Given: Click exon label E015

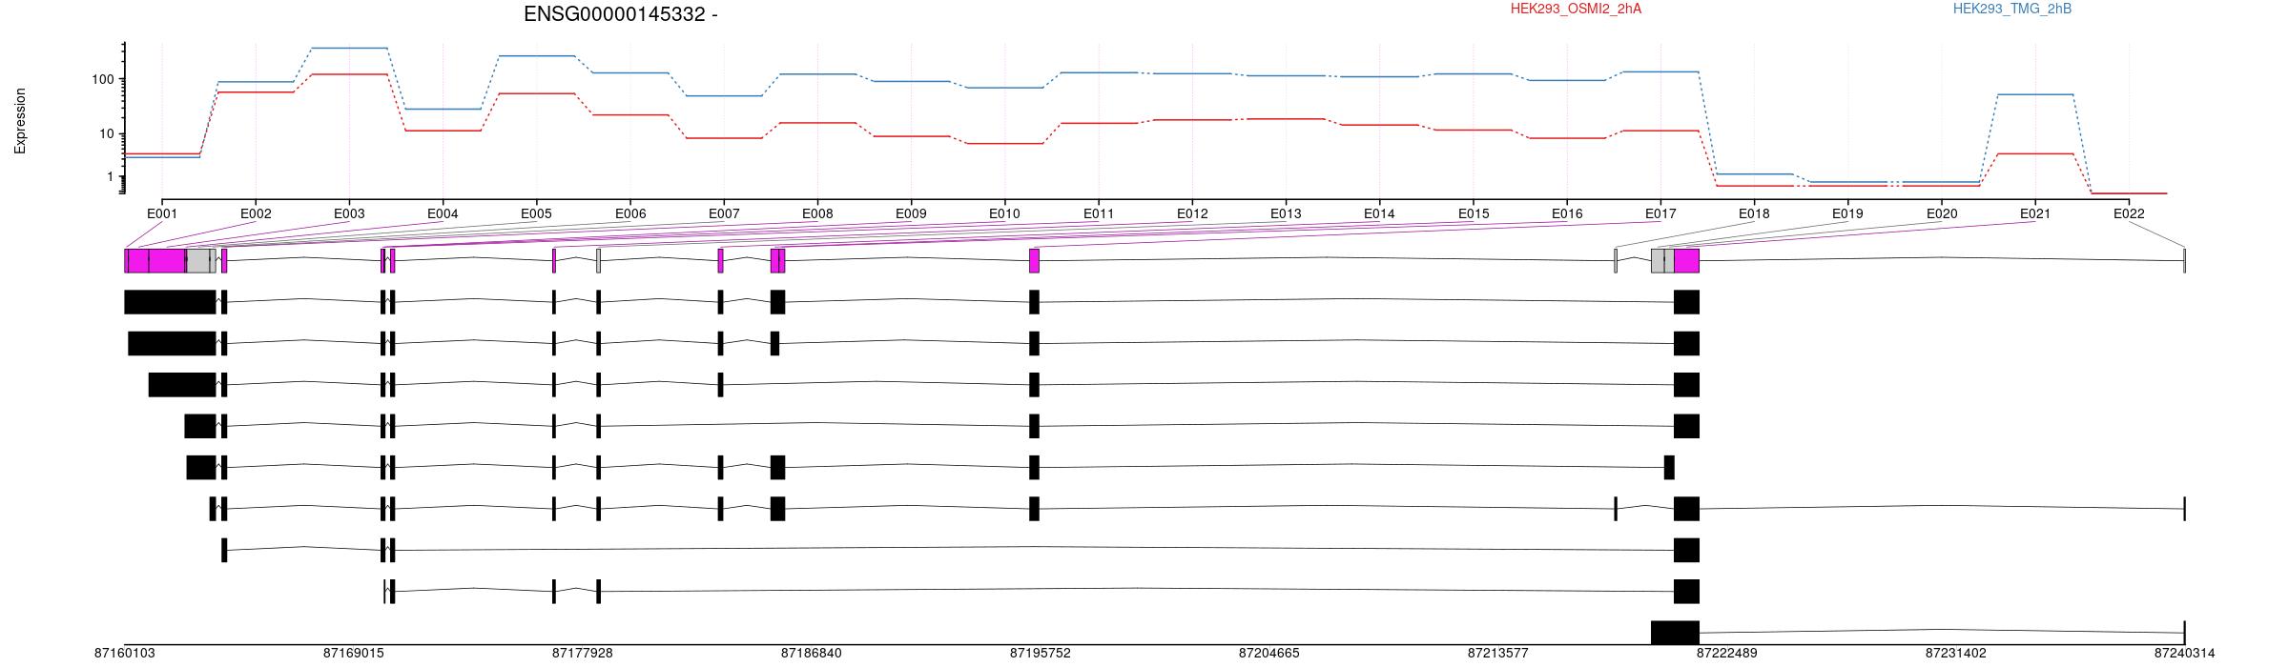Looking at the screenshot, I should point(1473,213).
